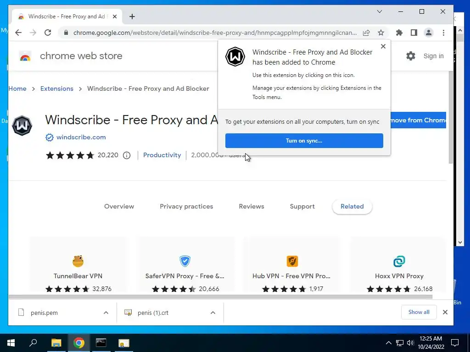Open the tab search chevron in title bar

click(380, 11)
